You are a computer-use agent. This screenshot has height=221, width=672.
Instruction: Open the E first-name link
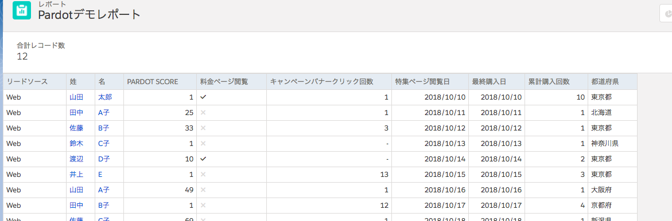click(x=100, y=174)
